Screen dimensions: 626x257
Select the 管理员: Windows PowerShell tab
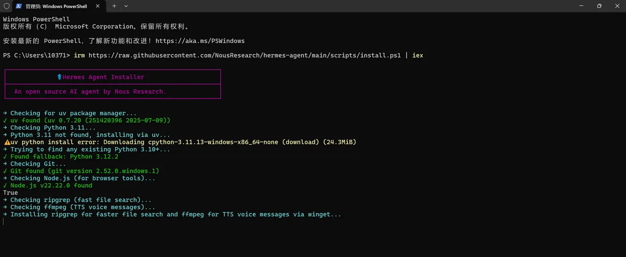(56, 6)
